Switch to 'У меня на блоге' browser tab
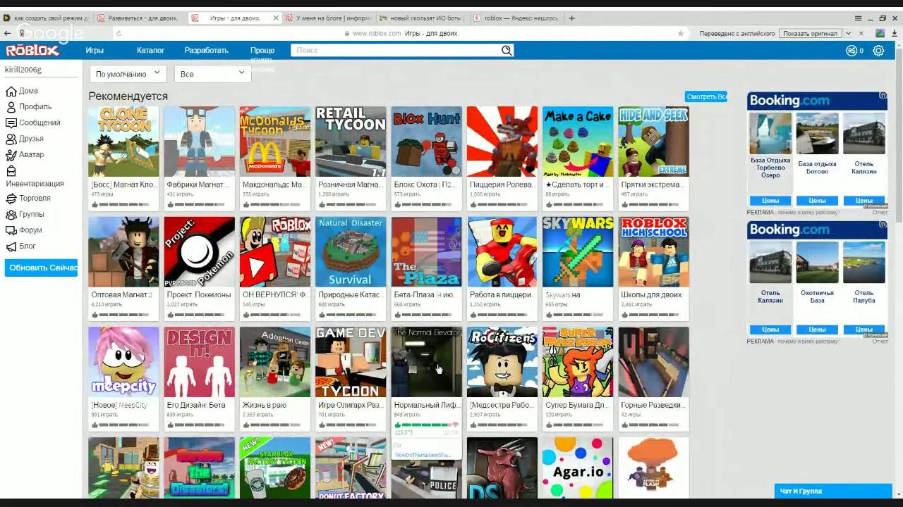The image size is (903, 507). [329, 18]
